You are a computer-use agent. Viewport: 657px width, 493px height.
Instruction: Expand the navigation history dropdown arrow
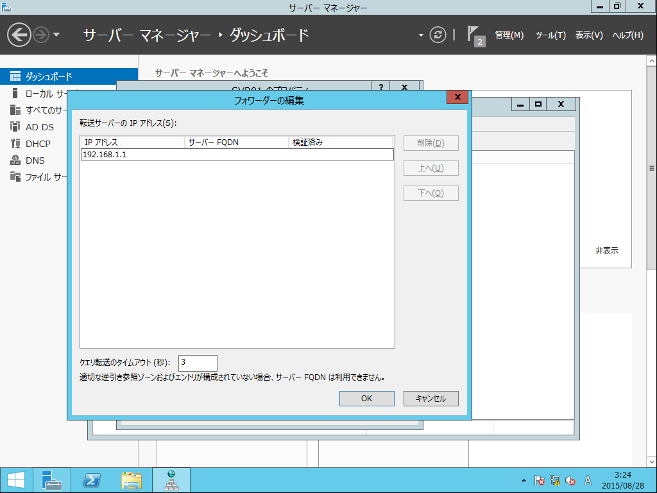[56, 35]
